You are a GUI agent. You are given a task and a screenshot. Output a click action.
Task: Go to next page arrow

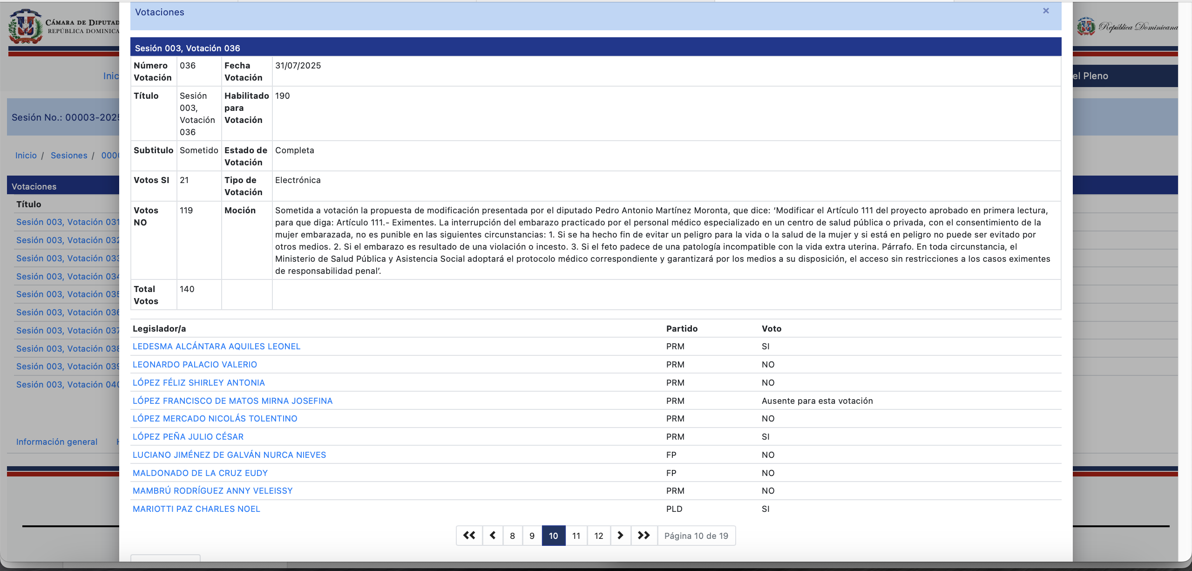[x=620, y=536]
